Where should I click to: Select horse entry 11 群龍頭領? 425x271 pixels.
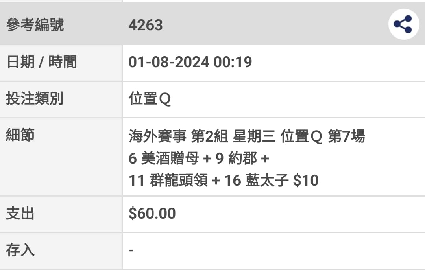(168, 181)
